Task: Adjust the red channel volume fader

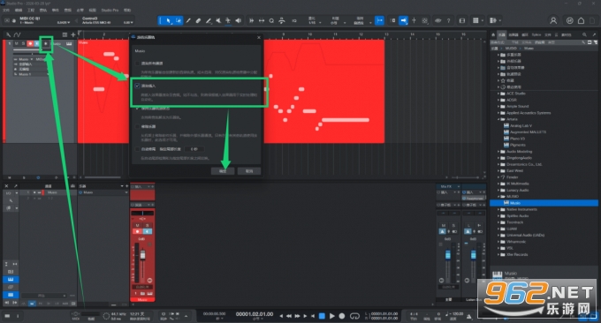Action: coord(142,255)
